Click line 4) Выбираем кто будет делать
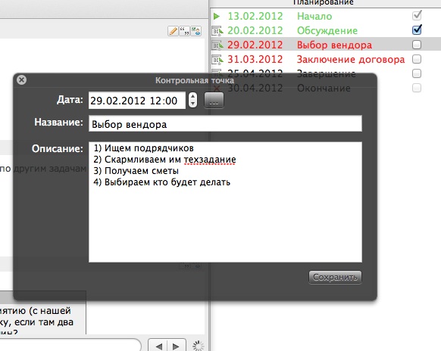The image size is (441, 351). point(161,182)
